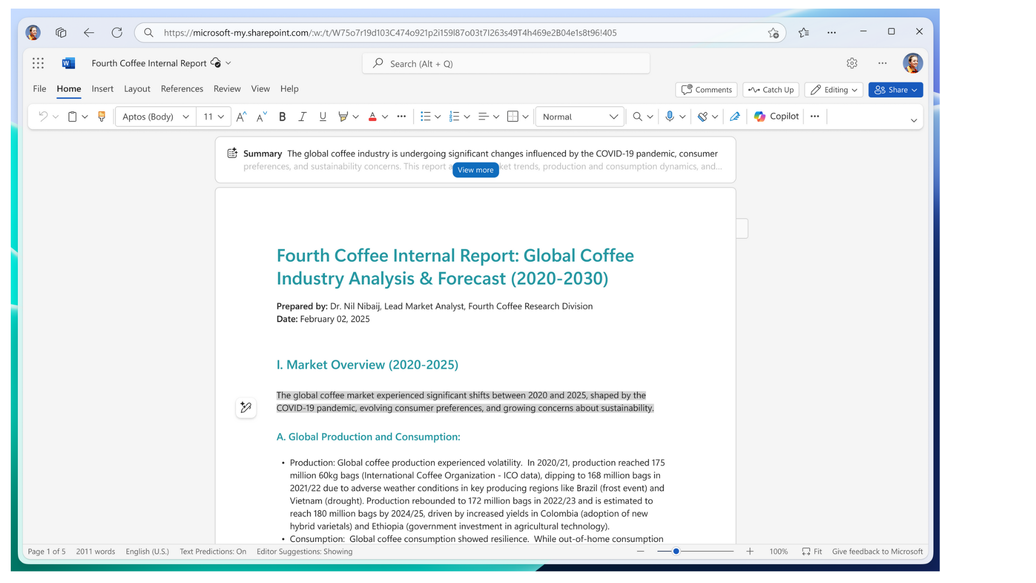Toggle Italic formatting
The width and height of the screenshot is (1036, 583).
(x=302, y=117)
